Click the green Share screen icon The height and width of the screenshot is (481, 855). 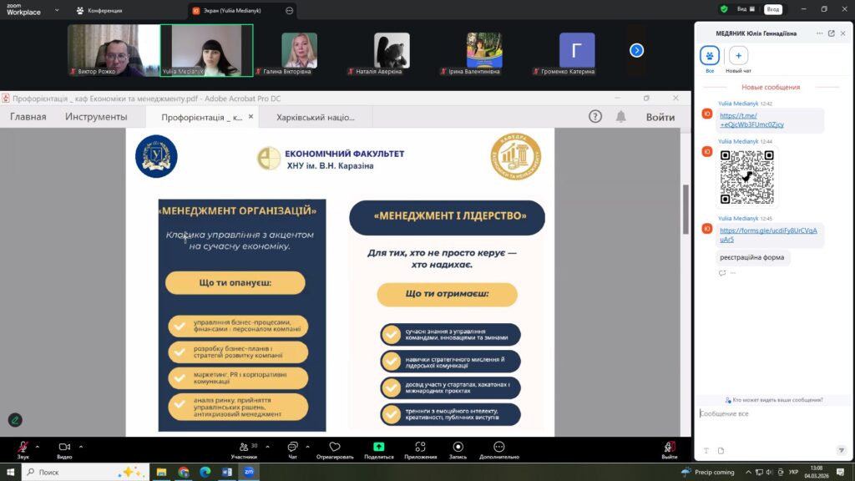coord(378,447)
